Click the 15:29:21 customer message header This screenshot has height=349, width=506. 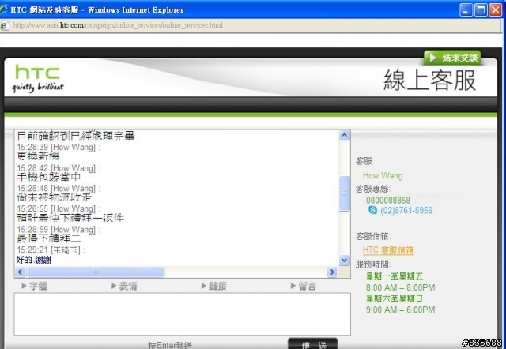51,250
